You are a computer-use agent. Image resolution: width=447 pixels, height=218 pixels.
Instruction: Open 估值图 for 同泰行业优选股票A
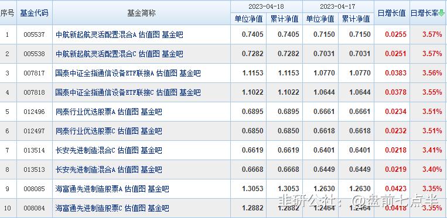tap(128, 112)
